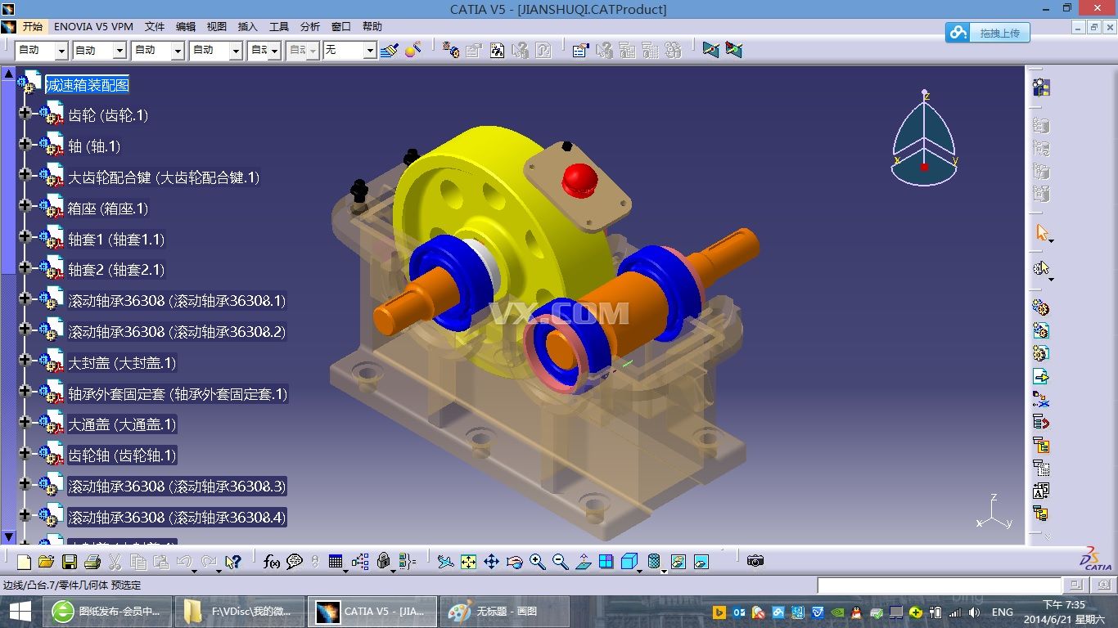Viewport: 1118px width, 628px height.
Task: Click the What's This help cursor icon
Action: pyautogui.click(x=233, y=562)
